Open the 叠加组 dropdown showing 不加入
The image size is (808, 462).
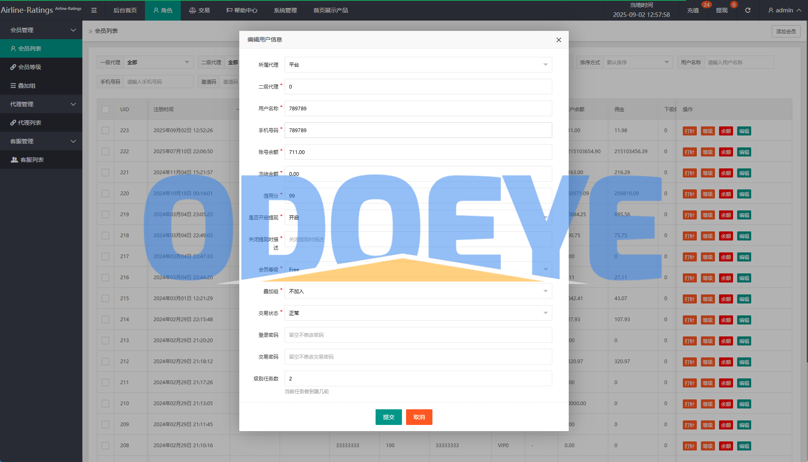click(418, 291)
